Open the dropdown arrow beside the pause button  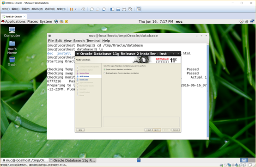coord(76,9)
